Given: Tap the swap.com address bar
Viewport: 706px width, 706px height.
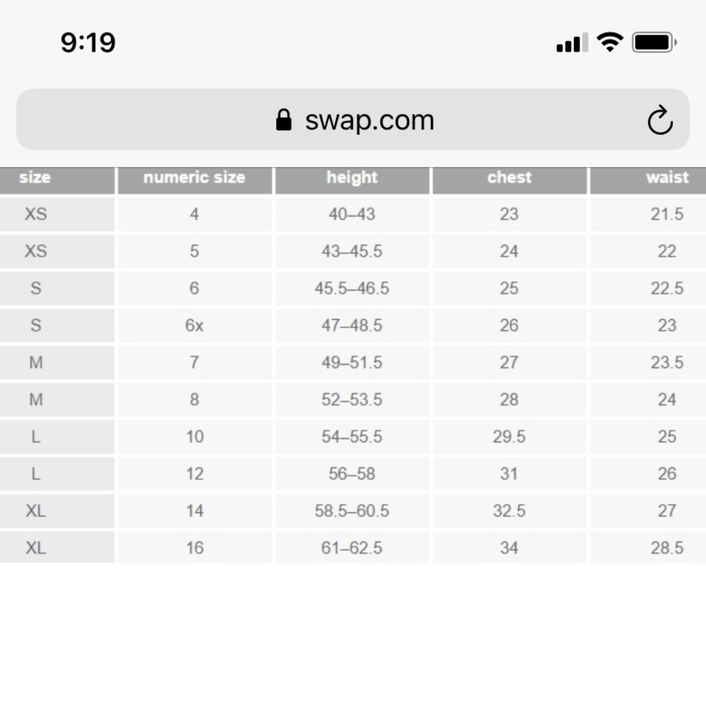Looking at the screenshot, I should click(x=352, y=119).
